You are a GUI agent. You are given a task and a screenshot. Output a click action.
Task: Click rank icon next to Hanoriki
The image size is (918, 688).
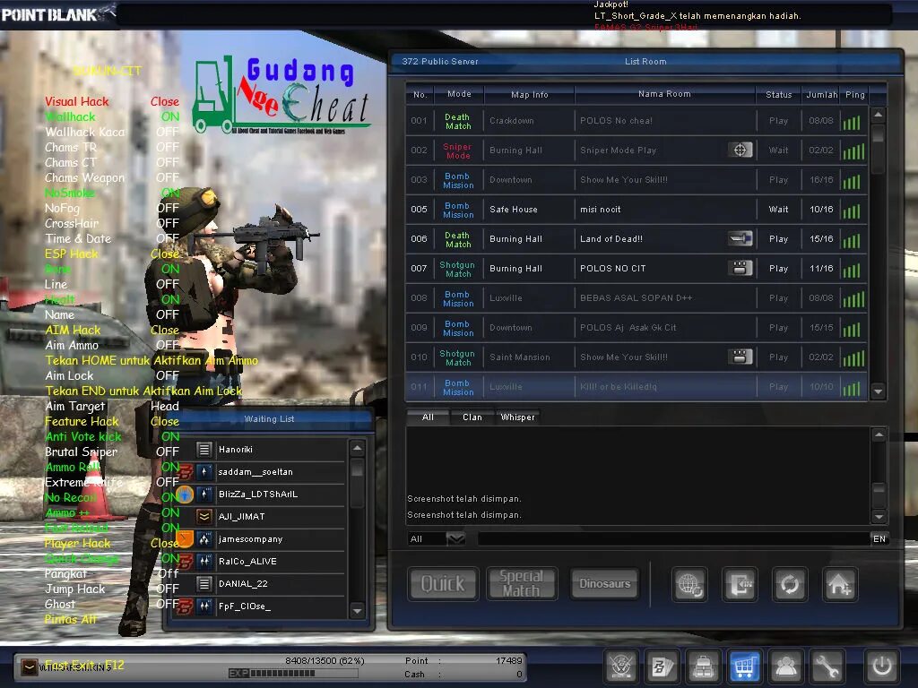click(204, 450)
